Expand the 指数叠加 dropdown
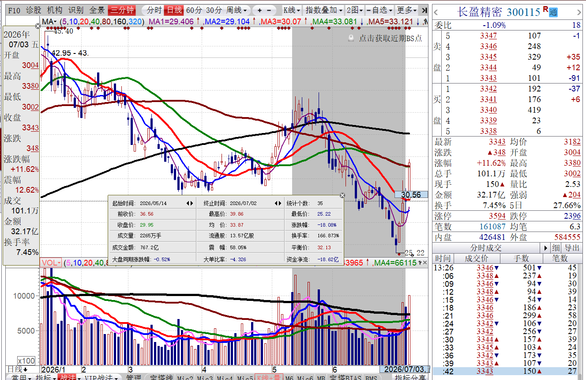 (x=324, y=10)
